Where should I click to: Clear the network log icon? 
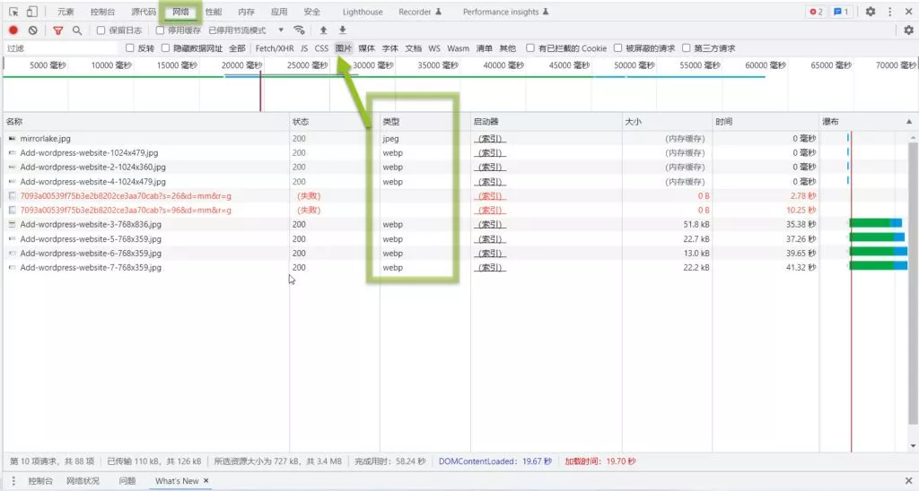point(33,30)
